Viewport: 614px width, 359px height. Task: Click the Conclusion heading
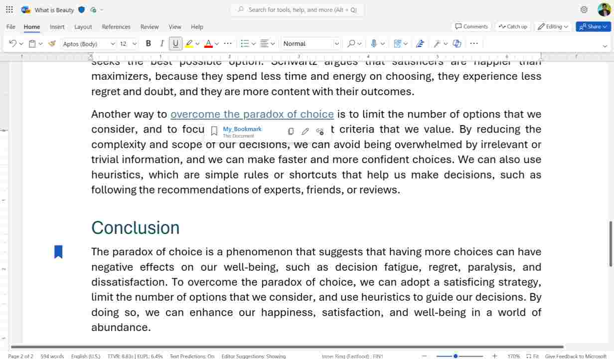pos(135,228)
